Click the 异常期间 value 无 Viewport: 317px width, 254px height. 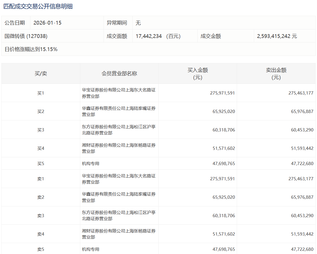pos(138,23)
